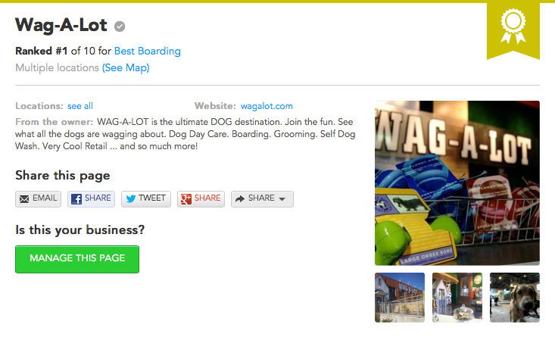The image size is (555, 337).
Task: Click the Manage This Page button
Action: (77, 259)
